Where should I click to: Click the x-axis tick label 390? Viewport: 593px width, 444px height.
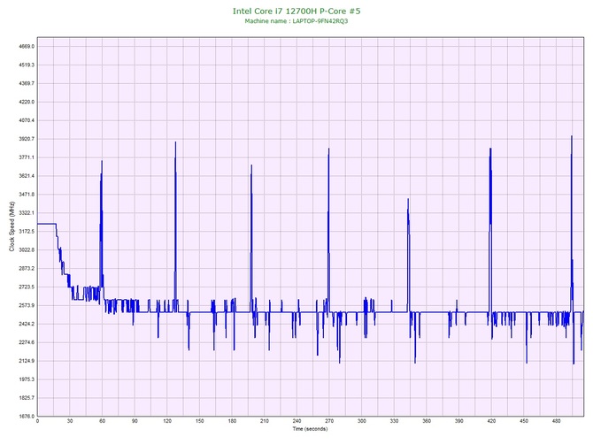click(x=459, y=421)
